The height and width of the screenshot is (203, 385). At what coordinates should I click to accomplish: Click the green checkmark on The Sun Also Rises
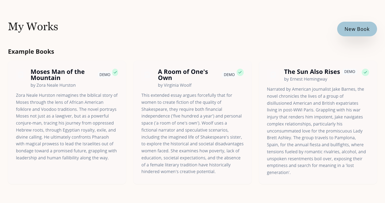pos(365,72)
